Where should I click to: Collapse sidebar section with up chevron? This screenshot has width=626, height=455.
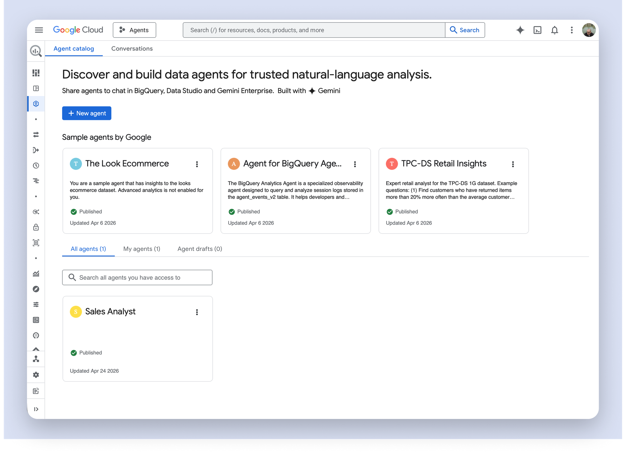click(36, 349)
